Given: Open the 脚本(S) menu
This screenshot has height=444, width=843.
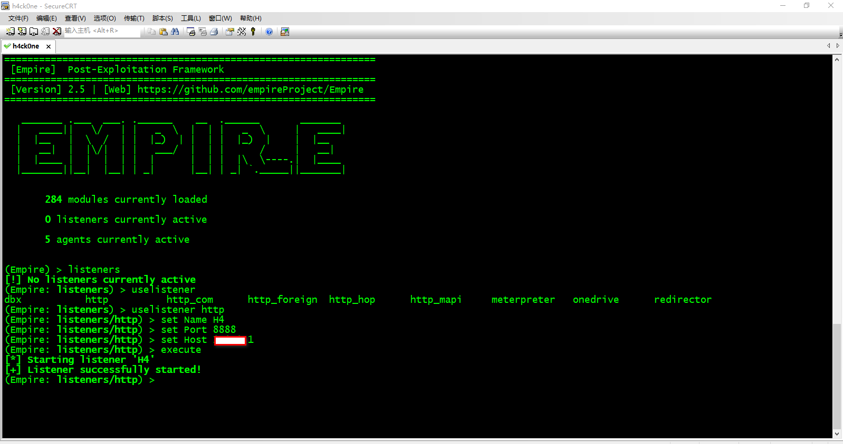Looking at the screenshot, I should 162,18.
